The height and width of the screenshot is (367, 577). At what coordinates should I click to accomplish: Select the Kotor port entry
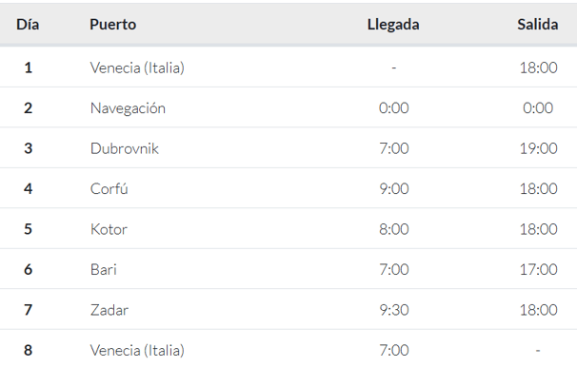click(x=109, y=229)
